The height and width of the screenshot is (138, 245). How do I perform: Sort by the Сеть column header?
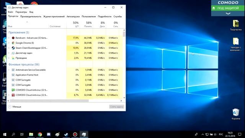point(113,25)
